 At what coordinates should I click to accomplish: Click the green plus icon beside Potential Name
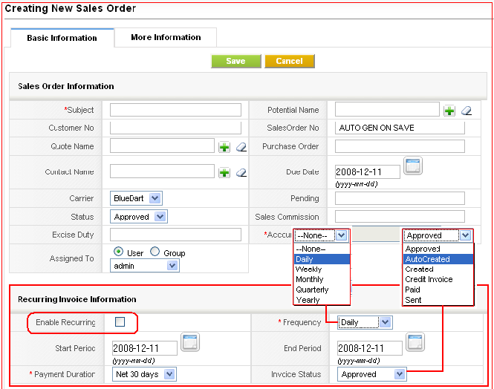(449, 111)
